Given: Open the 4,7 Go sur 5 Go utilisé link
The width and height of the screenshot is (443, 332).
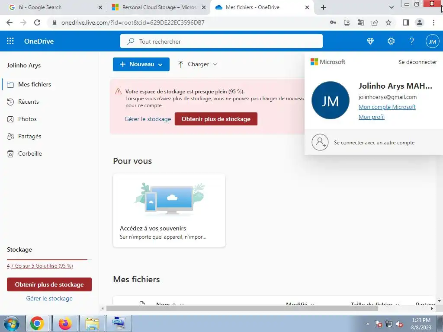Looking at the screenshot, I should coord(40,266).
